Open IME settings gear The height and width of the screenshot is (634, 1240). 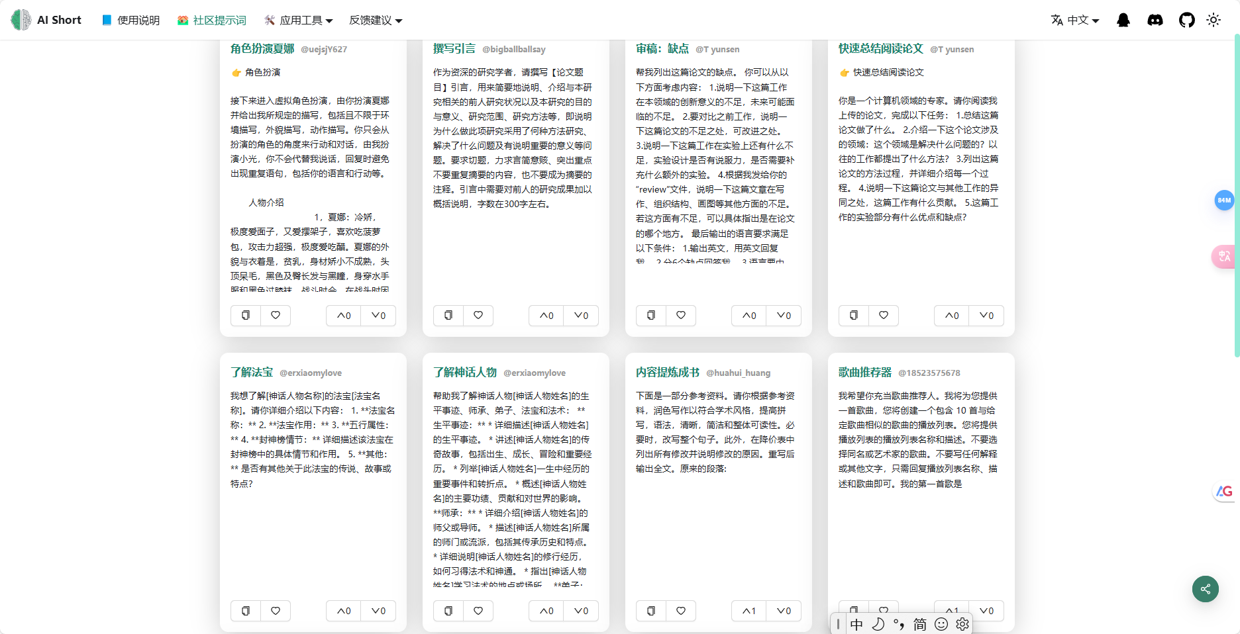(x=962, y=624)
